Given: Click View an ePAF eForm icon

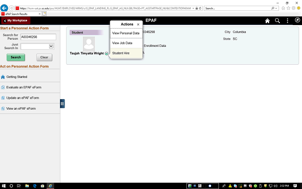Looking at the screenshot, I should (3, 109).
